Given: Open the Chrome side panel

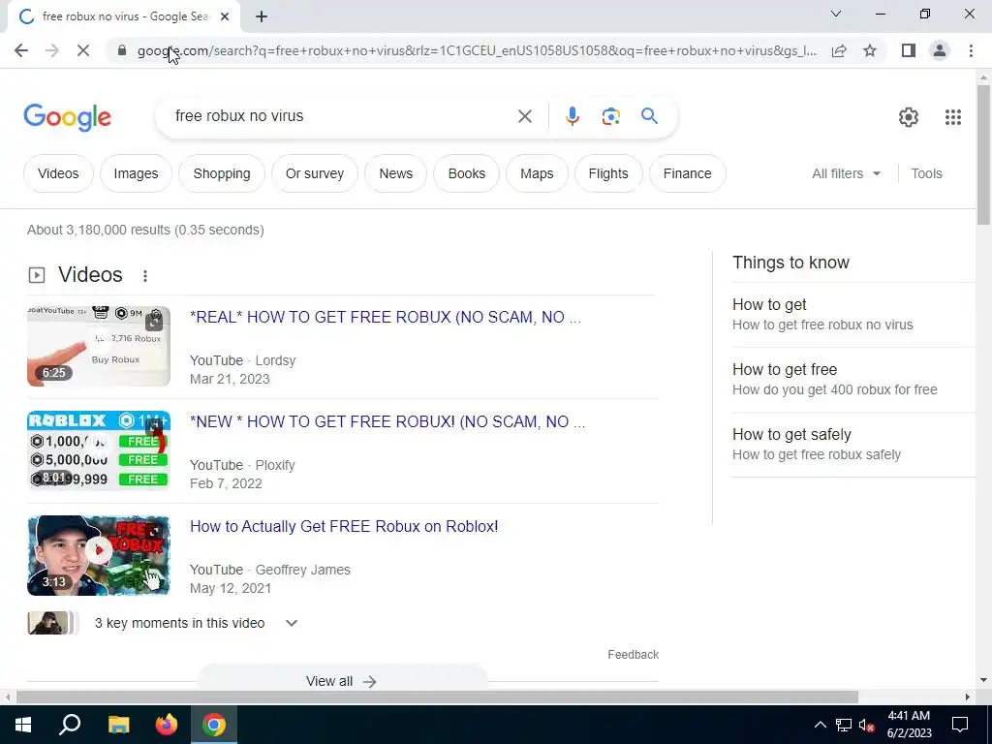Looking at the screenshot, I should (909, 50).
